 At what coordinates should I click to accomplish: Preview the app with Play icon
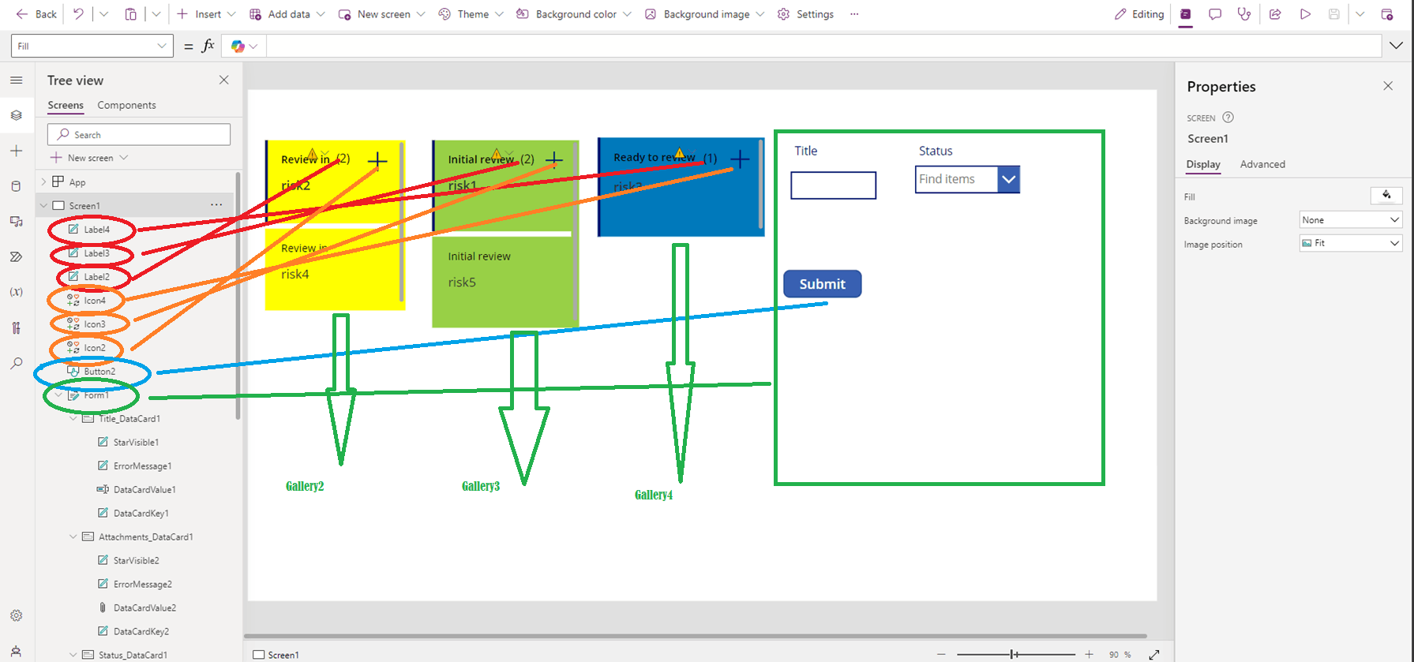(x=1305, y=14)
